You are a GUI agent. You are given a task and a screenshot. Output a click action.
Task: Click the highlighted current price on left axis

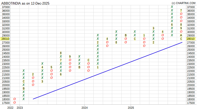coord(5,39)
